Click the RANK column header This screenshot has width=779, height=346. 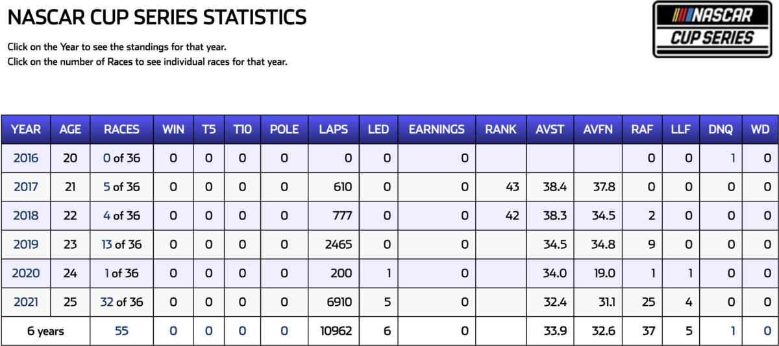coord(501,129)
